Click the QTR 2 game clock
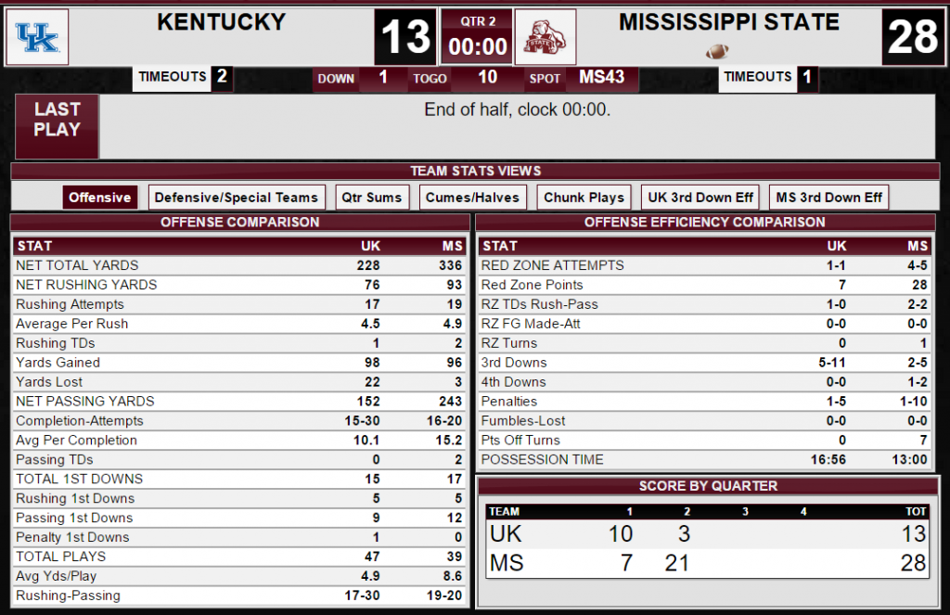Screen dimensions: 950x615 [478, 36]
